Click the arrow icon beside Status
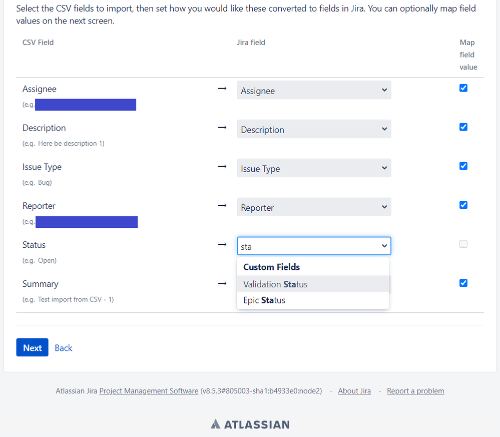Image resolution: width=500 pixels, height=437 pixels. click(x=222, y=245)
